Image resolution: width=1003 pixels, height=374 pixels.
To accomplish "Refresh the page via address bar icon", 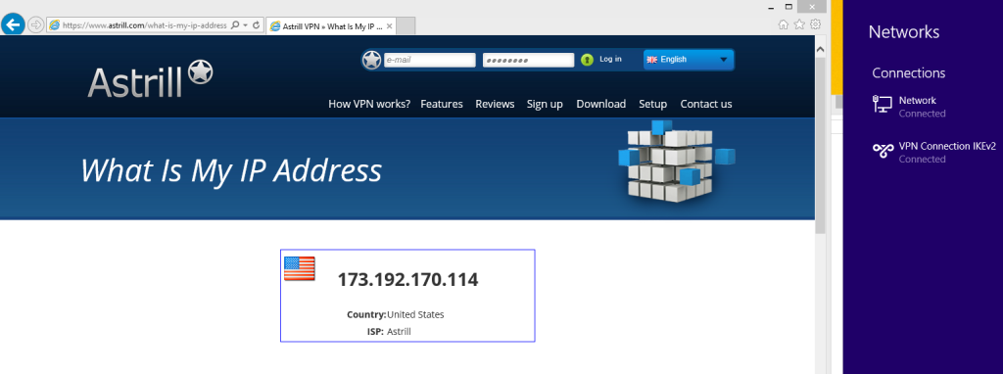I will point(257,24).
